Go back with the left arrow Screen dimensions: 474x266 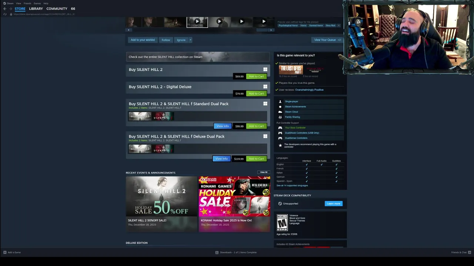(5, 8)
